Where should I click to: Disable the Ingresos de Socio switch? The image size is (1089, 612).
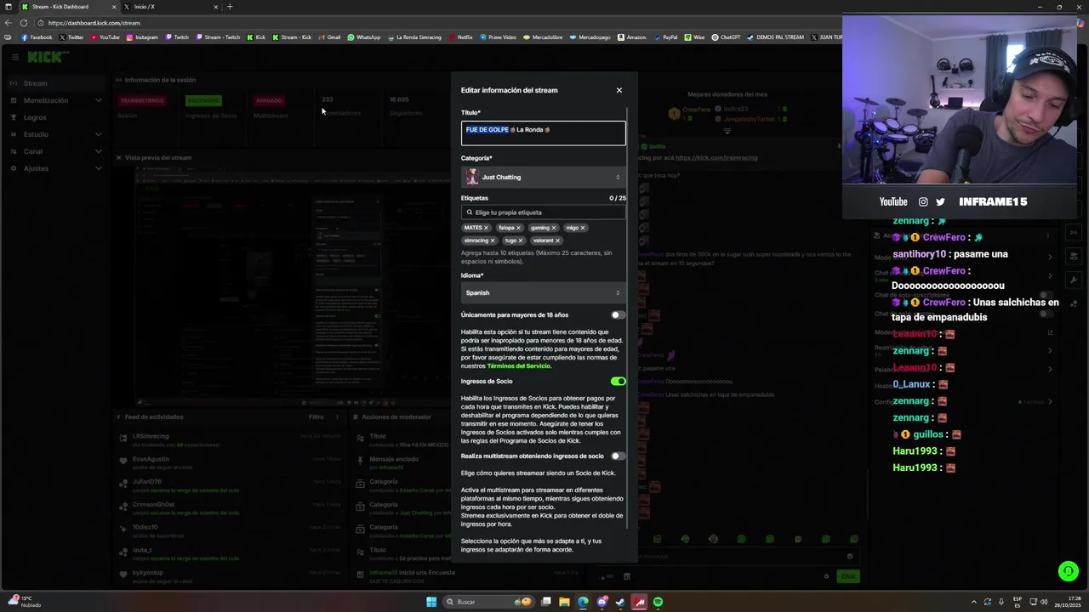[618, 382]
